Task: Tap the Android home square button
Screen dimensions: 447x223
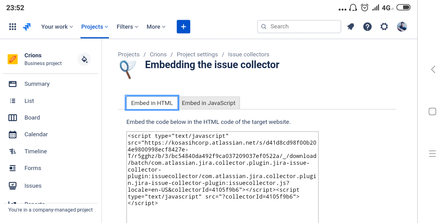Action: (432, 111)
